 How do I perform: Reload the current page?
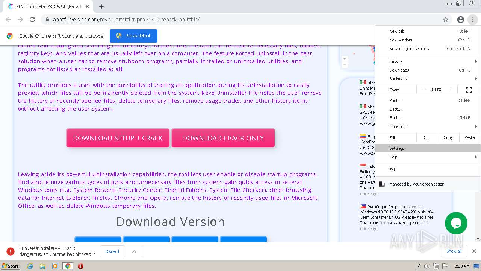[x=32, y=20]
